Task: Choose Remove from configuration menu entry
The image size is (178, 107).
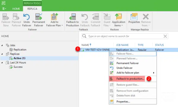Action: pos(133,91)
